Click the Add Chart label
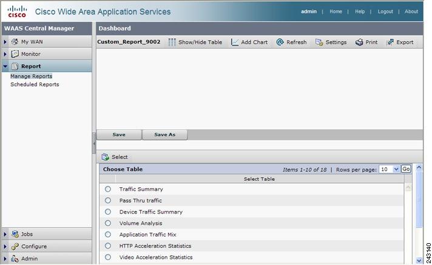The width and height of the screenshot is (432, 265). pyautogui.click(x=254, y=42)
